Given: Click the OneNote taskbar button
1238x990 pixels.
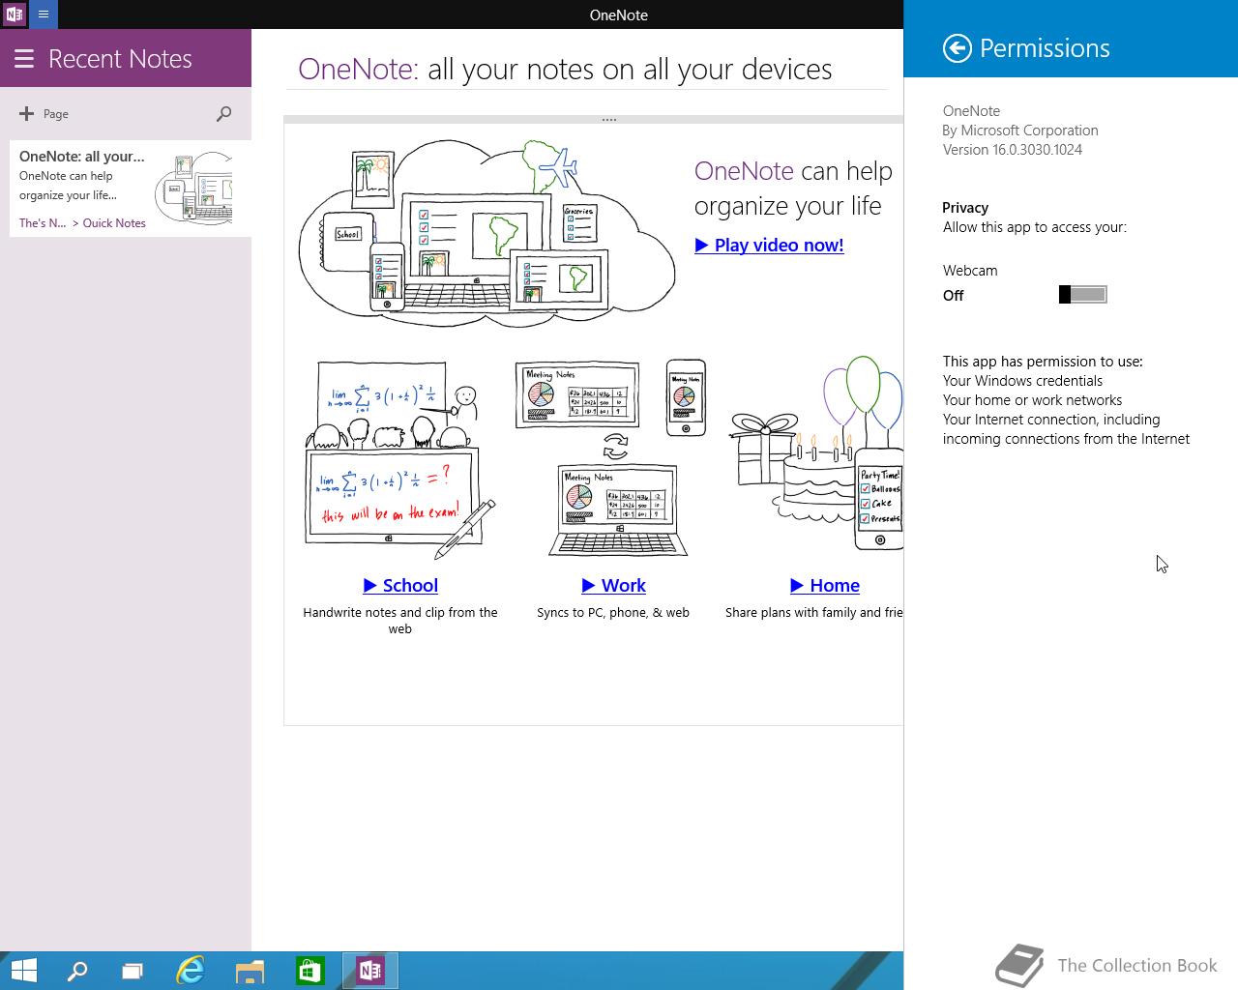Looking at the screenshot, I should tap(370, 971).
